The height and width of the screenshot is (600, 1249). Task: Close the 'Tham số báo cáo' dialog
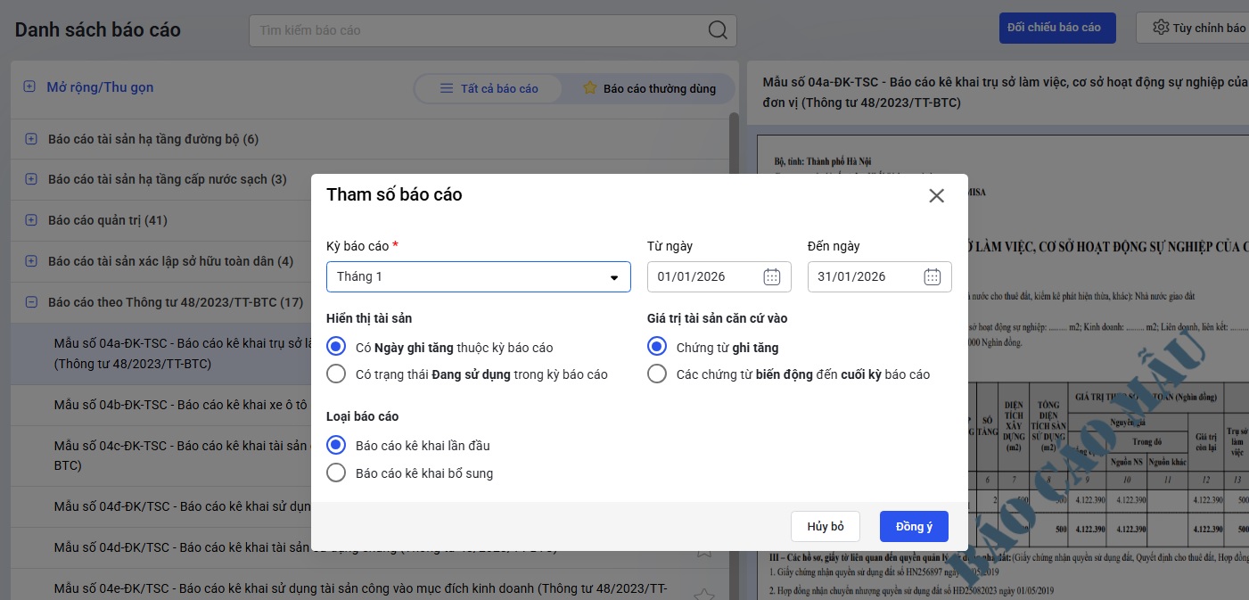tap(936, 196)
